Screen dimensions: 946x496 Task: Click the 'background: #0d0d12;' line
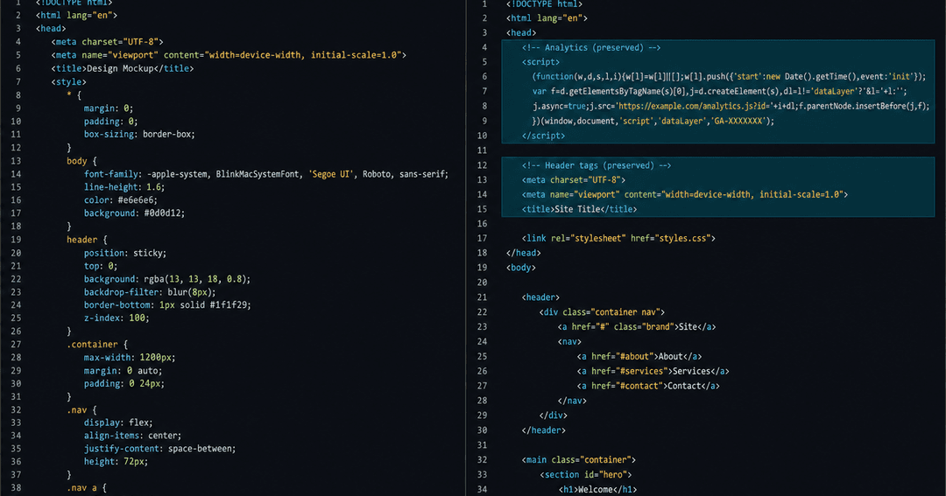click(x=135, y=213)
